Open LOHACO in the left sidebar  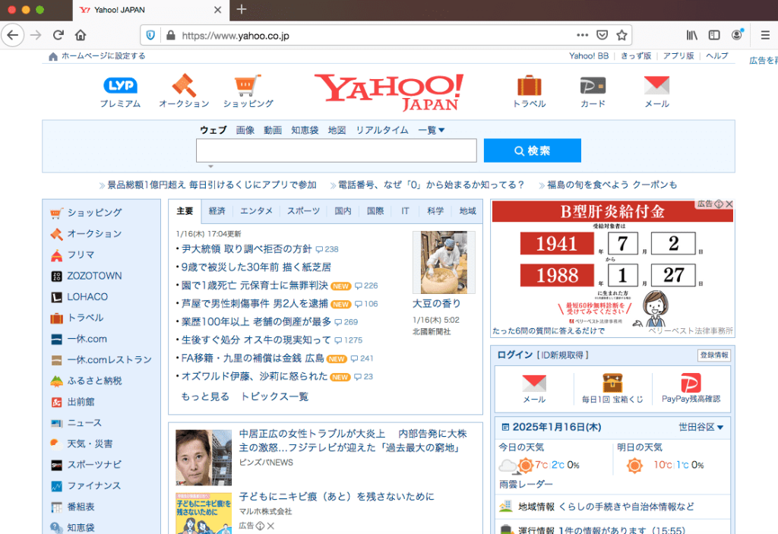coord(87,297)
